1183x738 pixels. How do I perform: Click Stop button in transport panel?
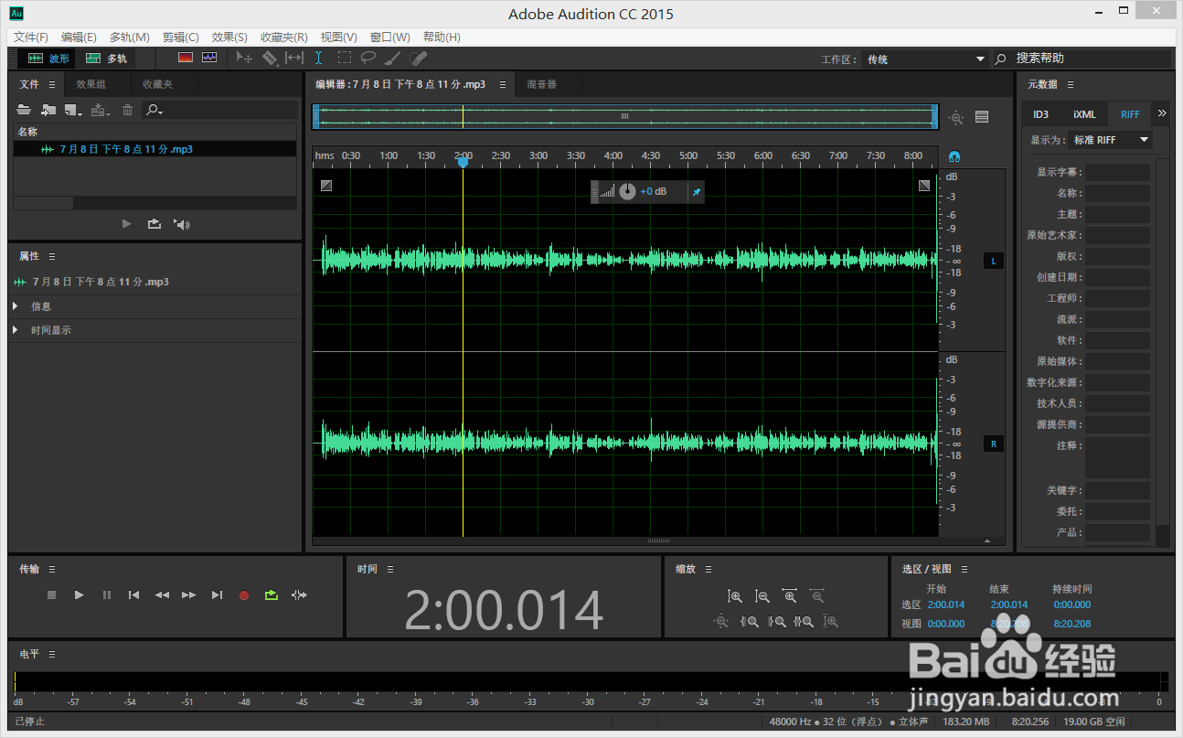tap(52, 595)
